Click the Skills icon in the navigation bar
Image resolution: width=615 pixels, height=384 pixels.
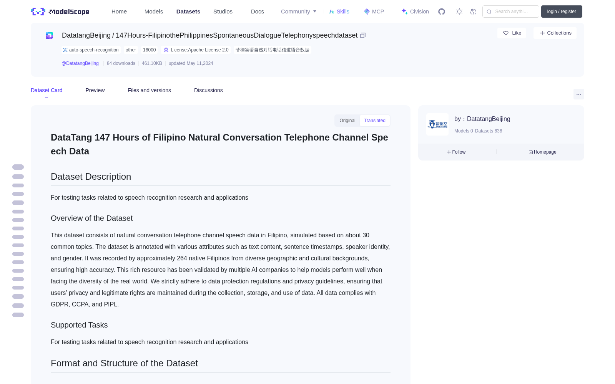(x=332, y=12)
